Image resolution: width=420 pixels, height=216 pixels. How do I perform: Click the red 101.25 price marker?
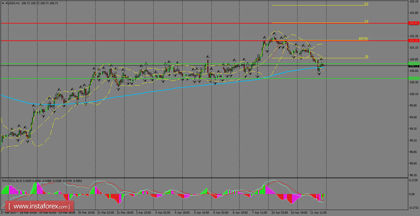pos(413,40)
